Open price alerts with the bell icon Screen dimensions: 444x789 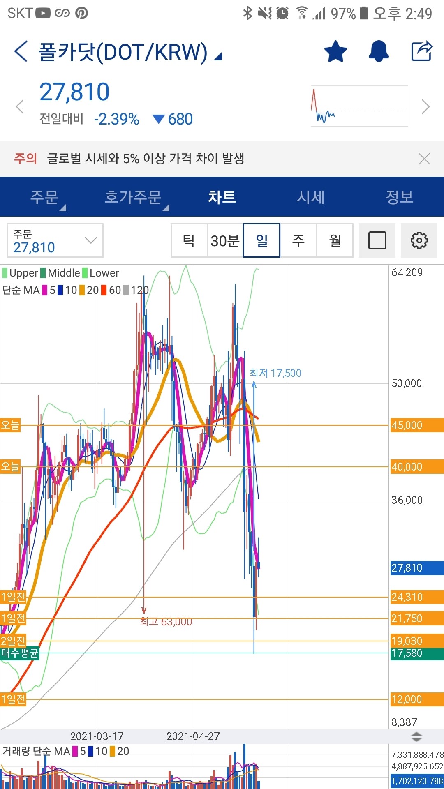(x=379, y=51)
